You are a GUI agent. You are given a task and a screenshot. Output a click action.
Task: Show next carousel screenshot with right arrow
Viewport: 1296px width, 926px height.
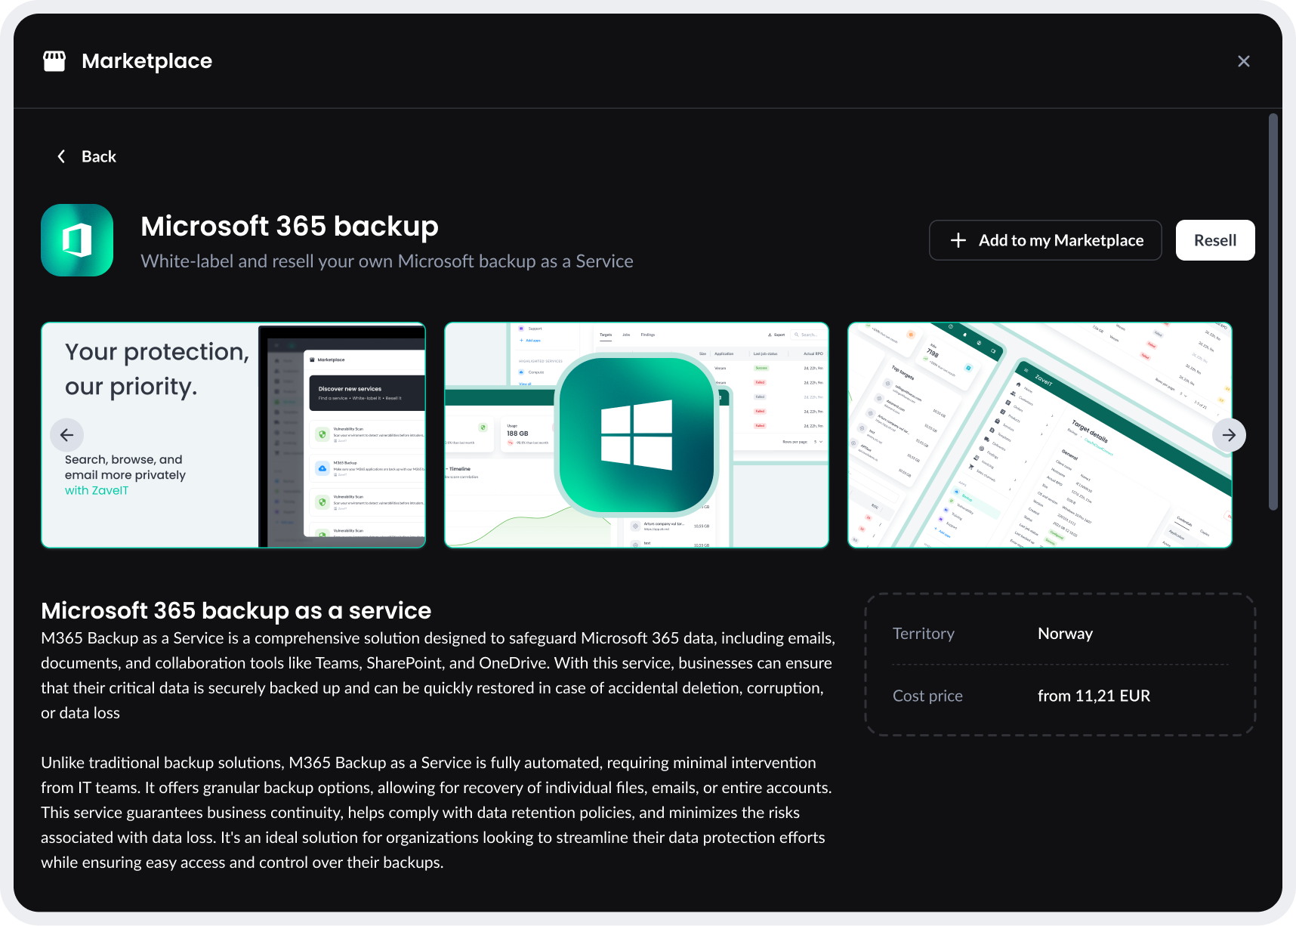point(1229,435)
